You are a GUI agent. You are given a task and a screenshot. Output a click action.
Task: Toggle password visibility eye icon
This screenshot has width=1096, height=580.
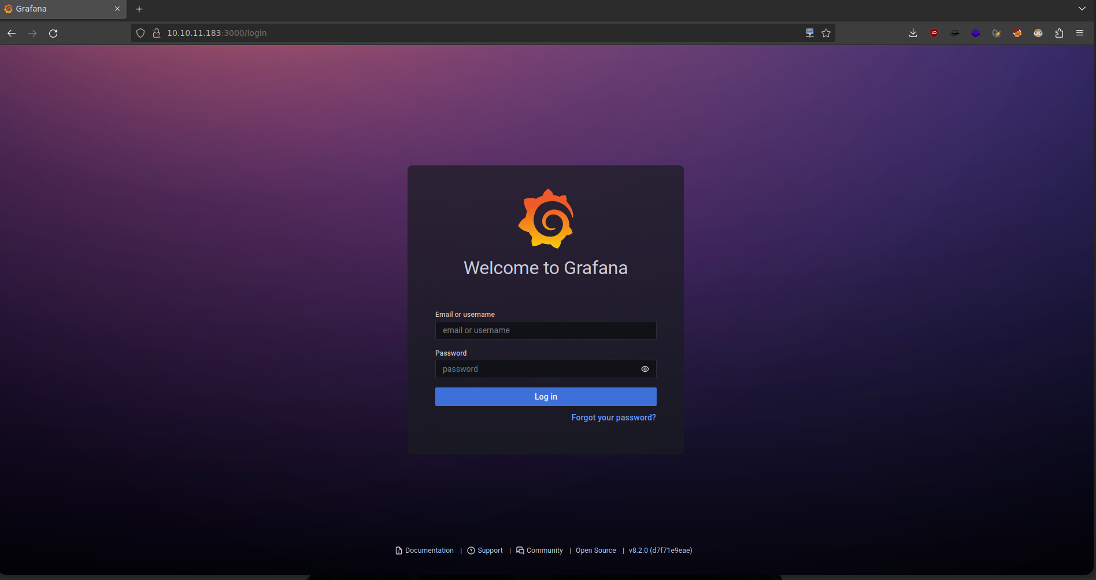click(645, 369)
